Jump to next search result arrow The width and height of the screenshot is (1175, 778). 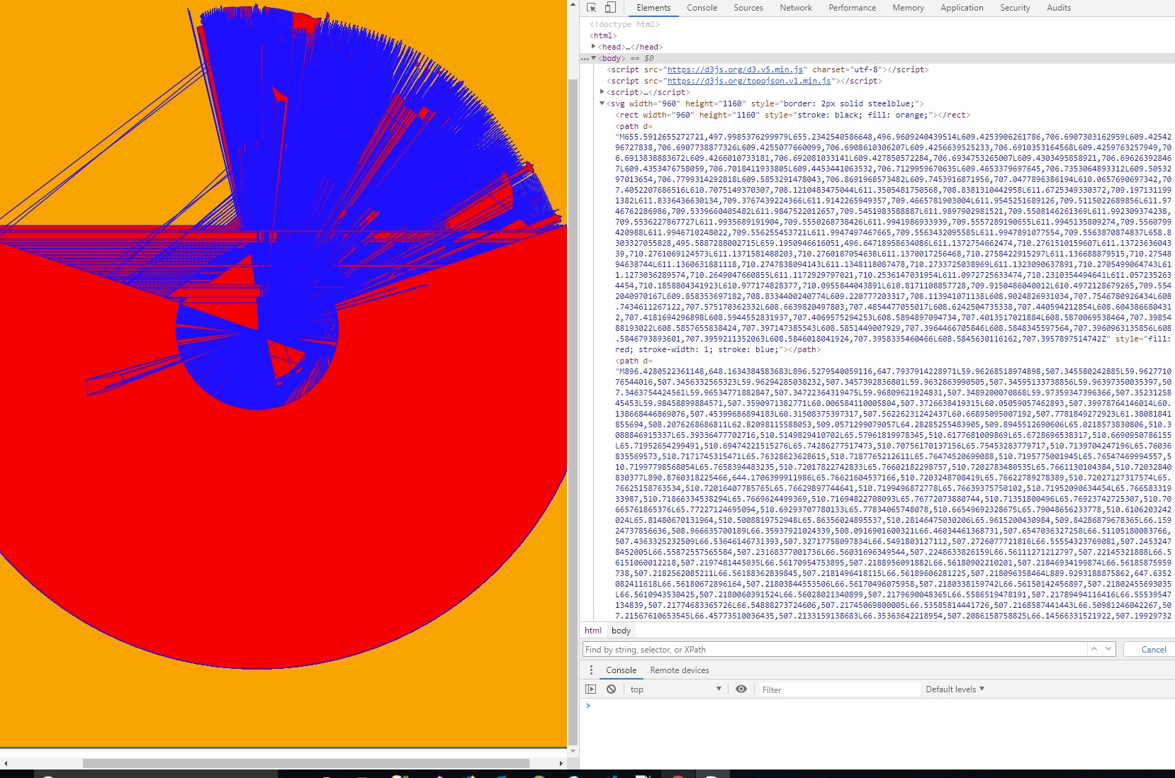point(1108,649)
